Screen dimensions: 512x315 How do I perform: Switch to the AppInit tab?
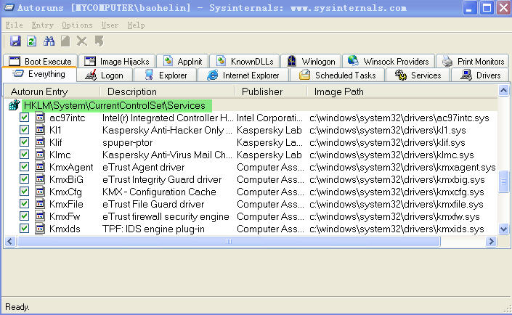click(x=182, y=62)
